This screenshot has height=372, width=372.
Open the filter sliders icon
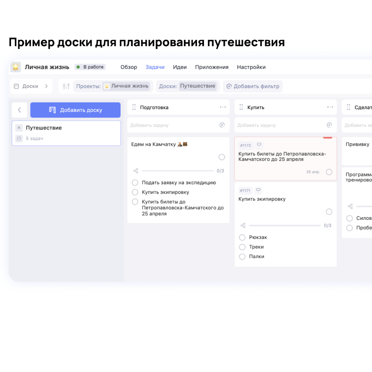coord(66,86)
